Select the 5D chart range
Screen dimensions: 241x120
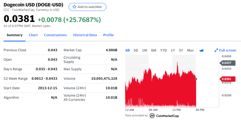[x=136, y=50]
